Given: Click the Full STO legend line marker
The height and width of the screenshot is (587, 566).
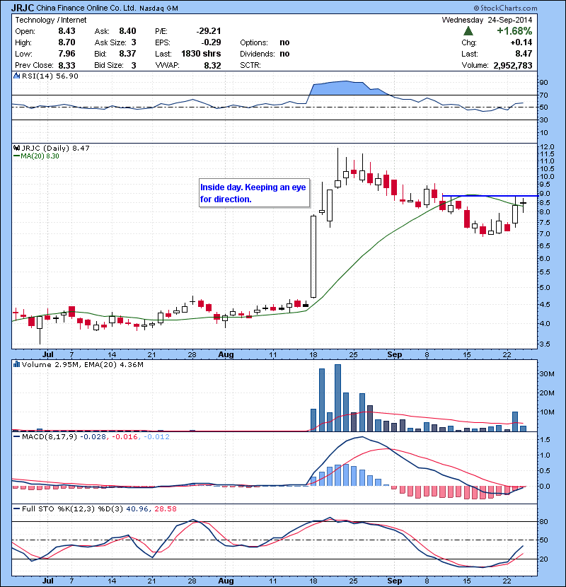Looking at the screenshot, I should tap(16, 508).
